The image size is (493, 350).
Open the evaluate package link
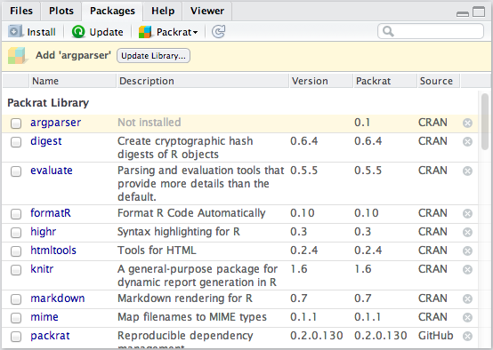pyautogui.click(x=52, y=171)
